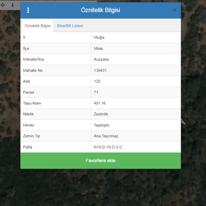Click the crosshair locate icon in toolbar
Screen dimensions: 206x206
point(3,5)
